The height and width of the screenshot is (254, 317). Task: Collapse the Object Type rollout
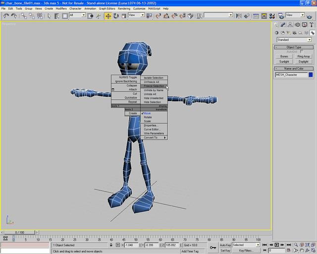[x=294, y=47]
